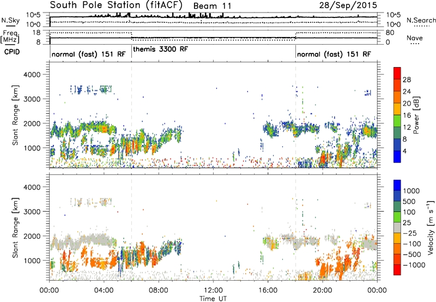Click the dashed CPID boundary at 18:00 in the velocity panel
This screenshot has height=302, width=436.
(295, 228)
